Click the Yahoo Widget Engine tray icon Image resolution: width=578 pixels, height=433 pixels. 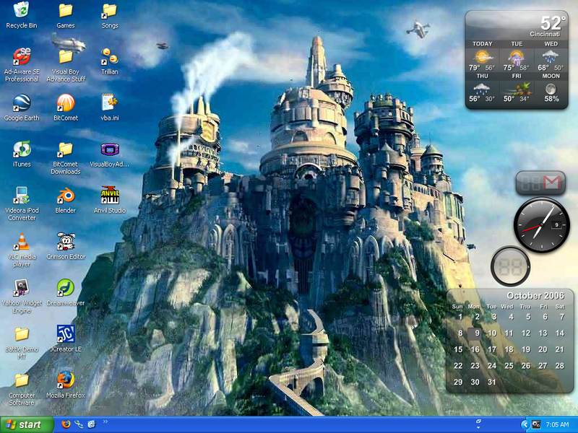click(x=536, y=424)
